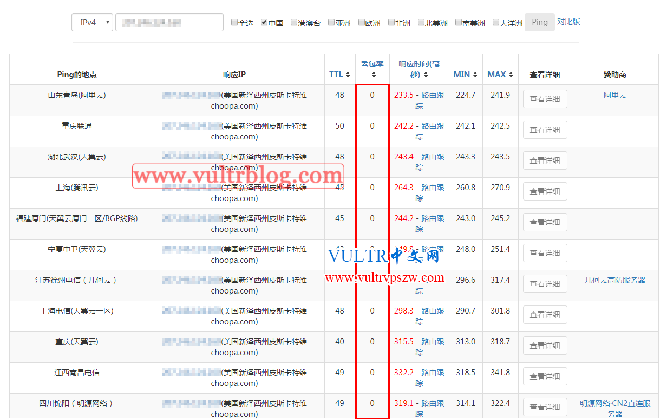Sort table by TTL column
667x419 pixels.
339,75
